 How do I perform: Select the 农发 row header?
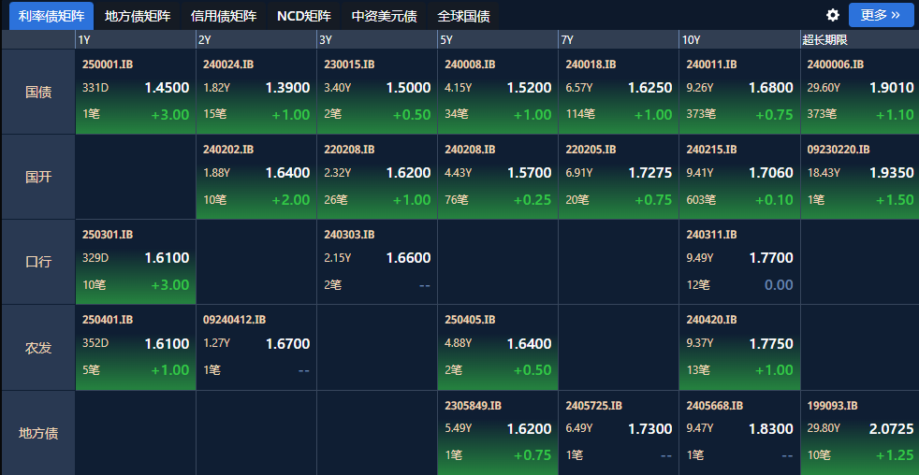click(x=38, y=347)
